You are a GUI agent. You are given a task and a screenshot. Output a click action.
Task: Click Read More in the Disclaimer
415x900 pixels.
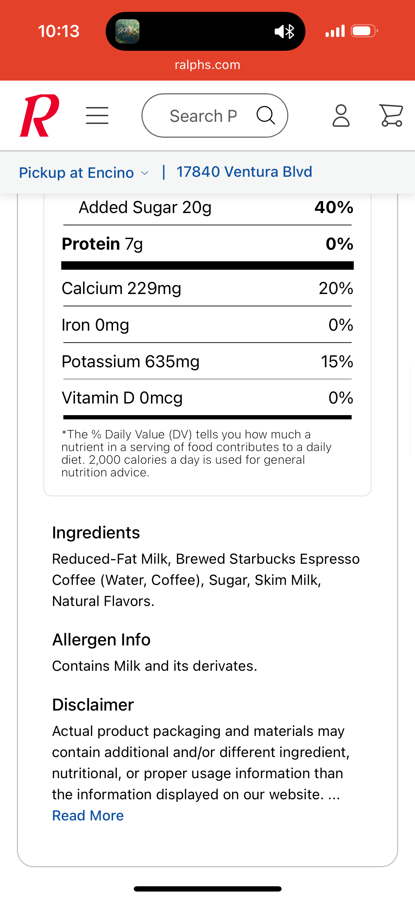[88, 815]
